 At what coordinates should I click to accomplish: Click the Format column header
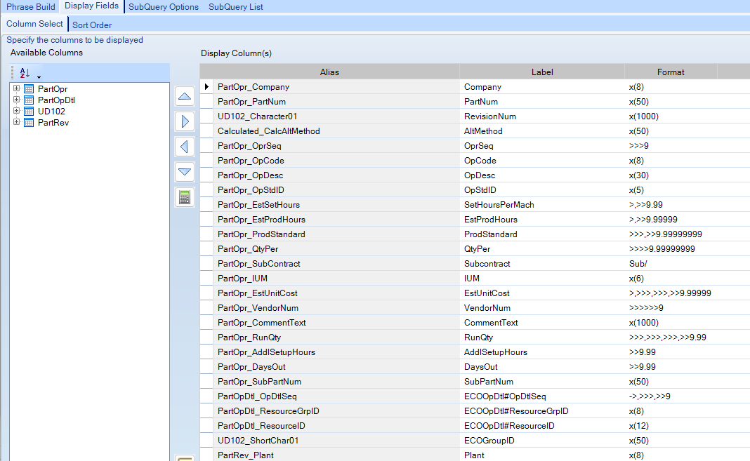click(671, 72)
